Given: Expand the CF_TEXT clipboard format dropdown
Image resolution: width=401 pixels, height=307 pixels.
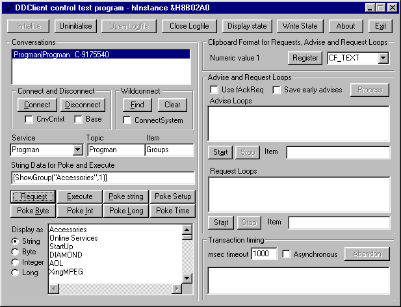Looking at the screenshot, I should click(383, 59).
